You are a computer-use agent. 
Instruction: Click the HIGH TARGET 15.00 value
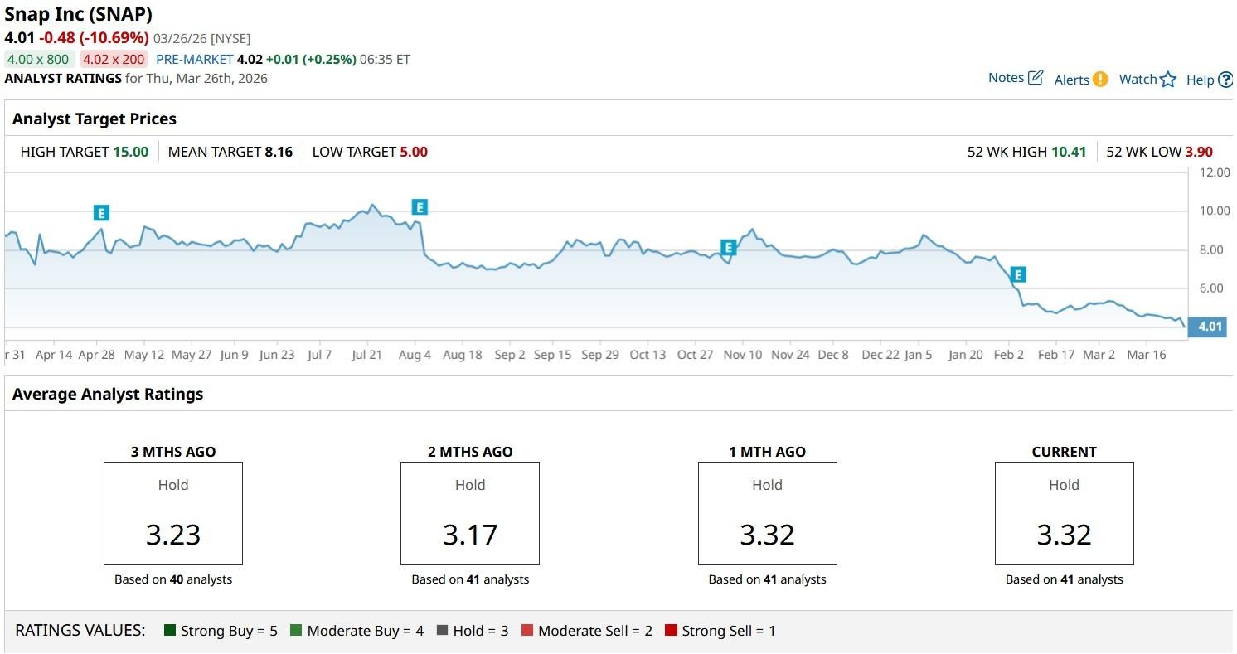point(130,152)
